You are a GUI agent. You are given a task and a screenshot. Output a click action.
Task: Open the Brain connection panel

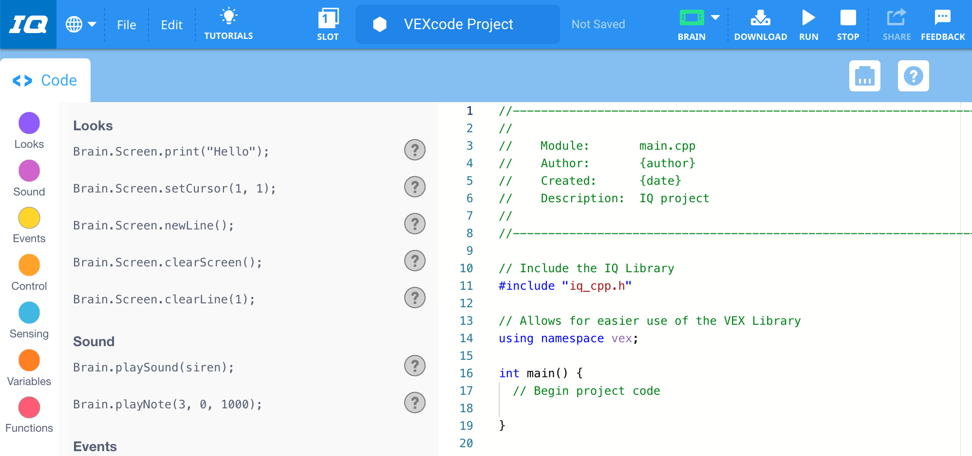[x=692, y=23]
